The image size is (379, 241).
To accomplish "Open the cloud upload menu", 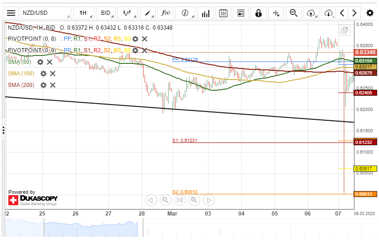I will click(311, 13).
